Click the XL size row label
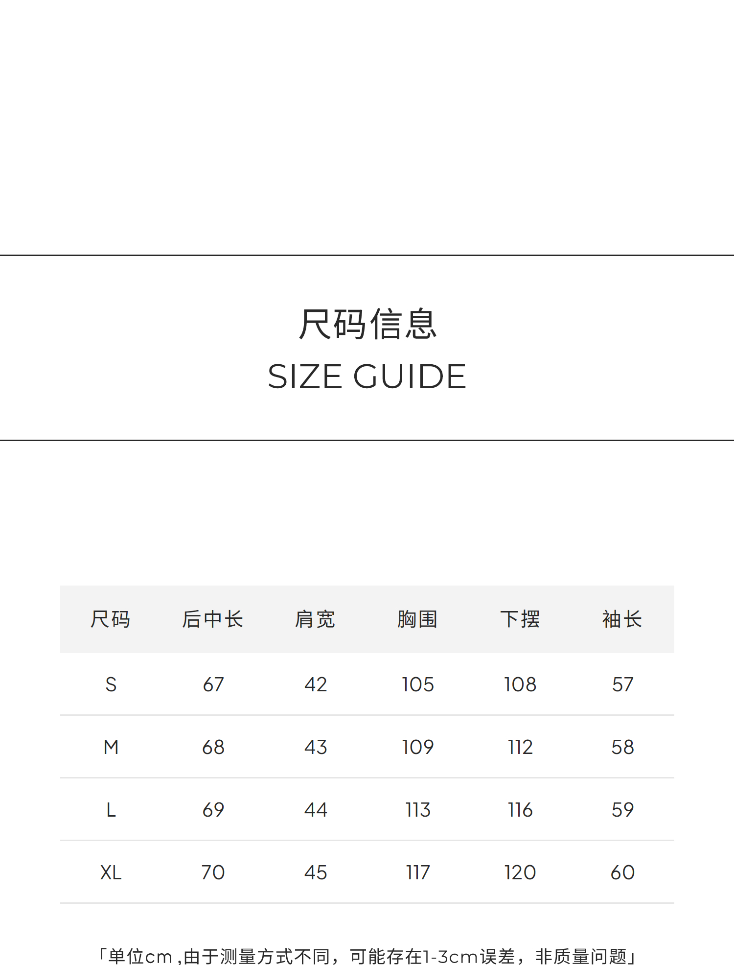 [111, 872]
